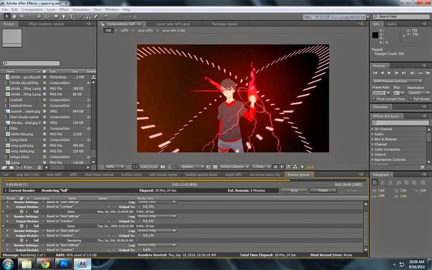432x270 pixels.
Task: Play the preview
Action: pyautogui.click(x=389, y=73)
